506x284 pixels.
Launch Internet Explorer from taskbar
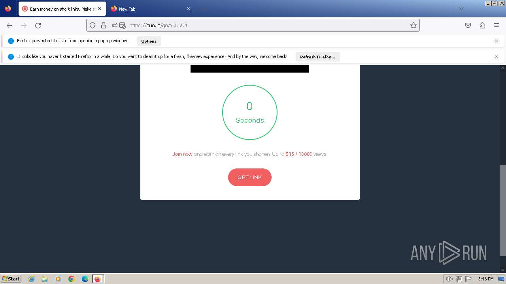pyautogui.click(x=32, y=279)
